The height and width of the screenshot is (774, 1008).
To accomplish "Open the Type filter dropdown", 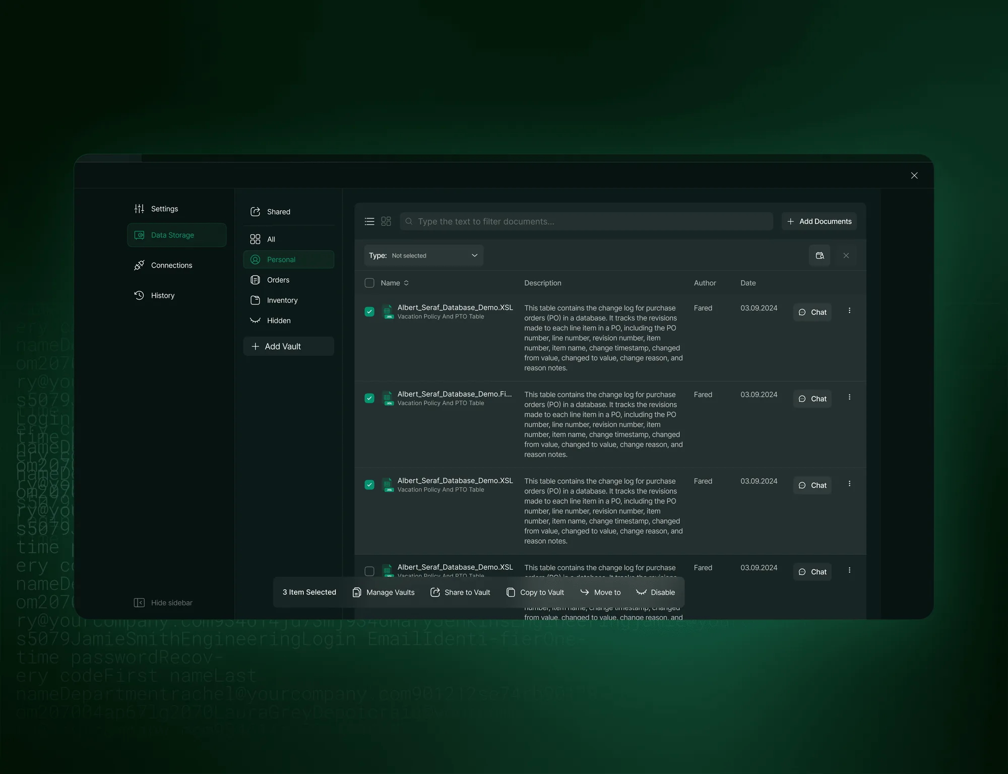I will 423,255.
